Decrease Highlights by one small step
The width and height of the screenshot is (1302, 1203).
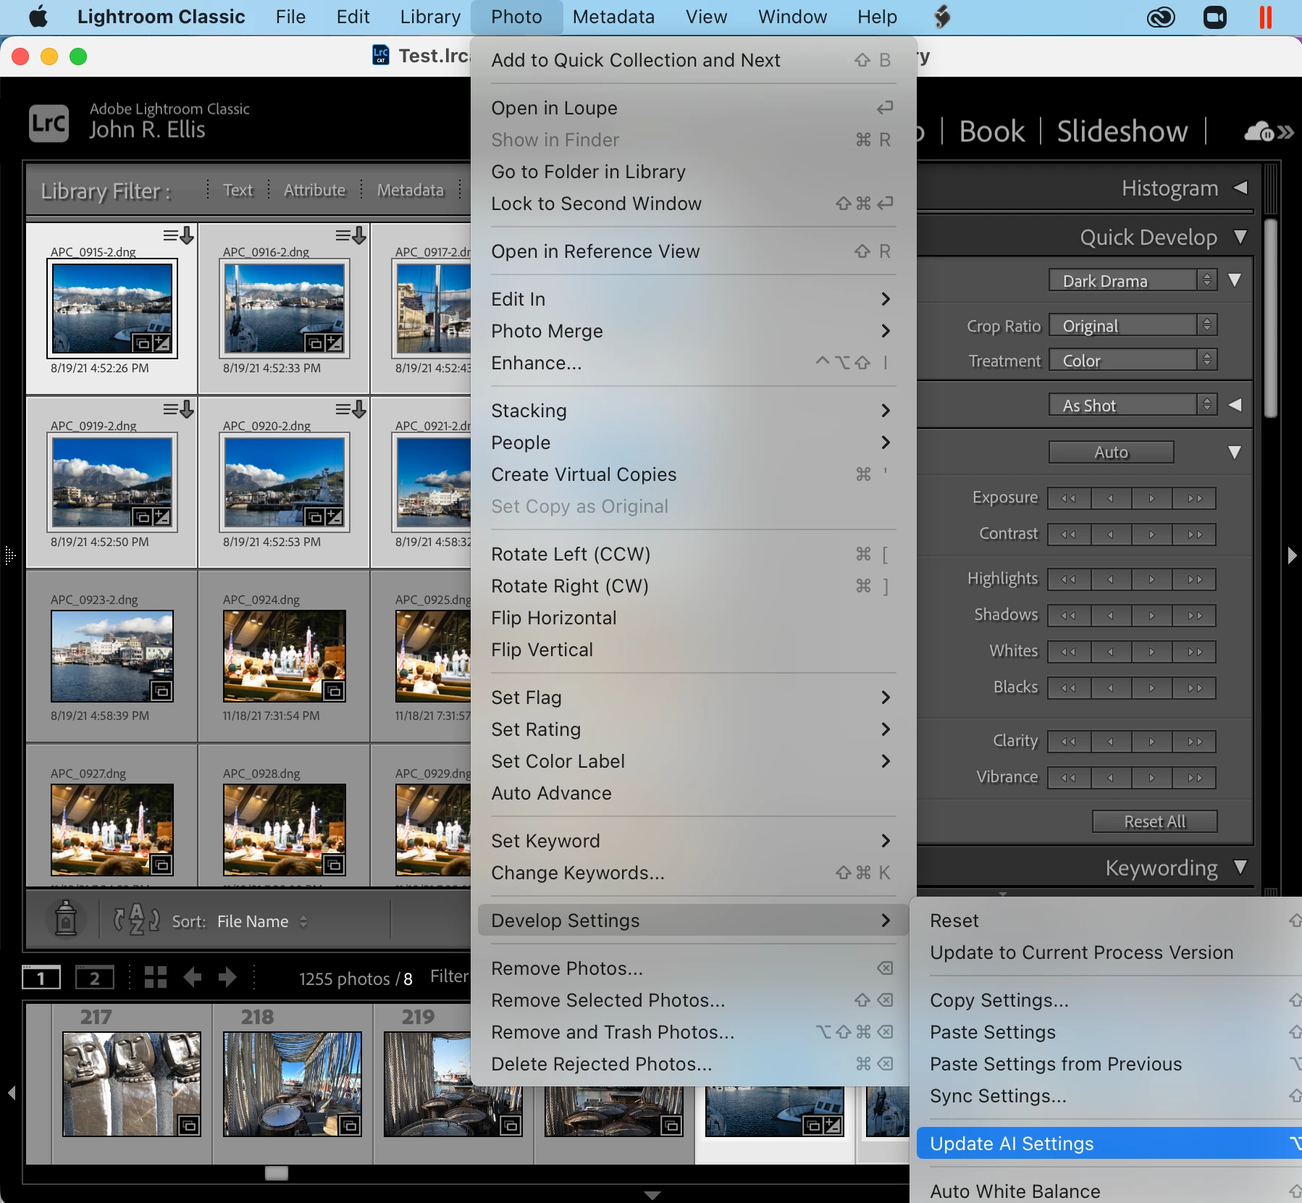click(x=1110, y=579)
